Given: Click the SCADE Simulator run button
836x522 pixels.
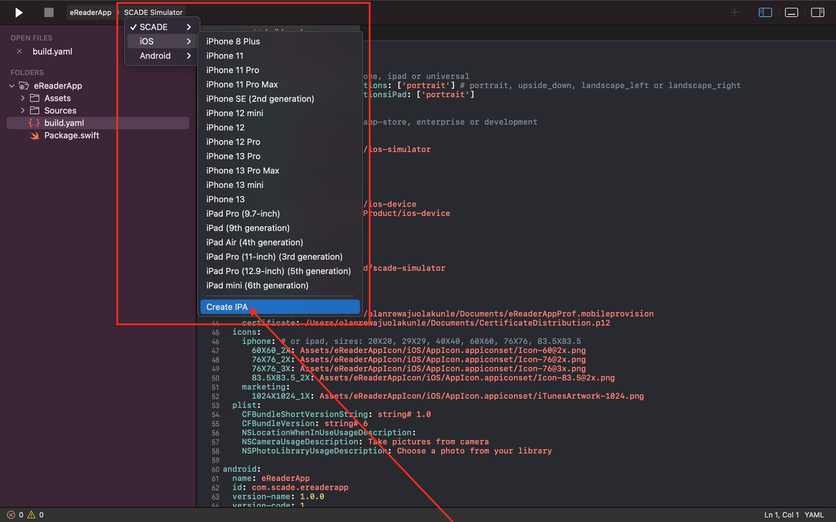Looking at the screenshot, I should point(17,11).
